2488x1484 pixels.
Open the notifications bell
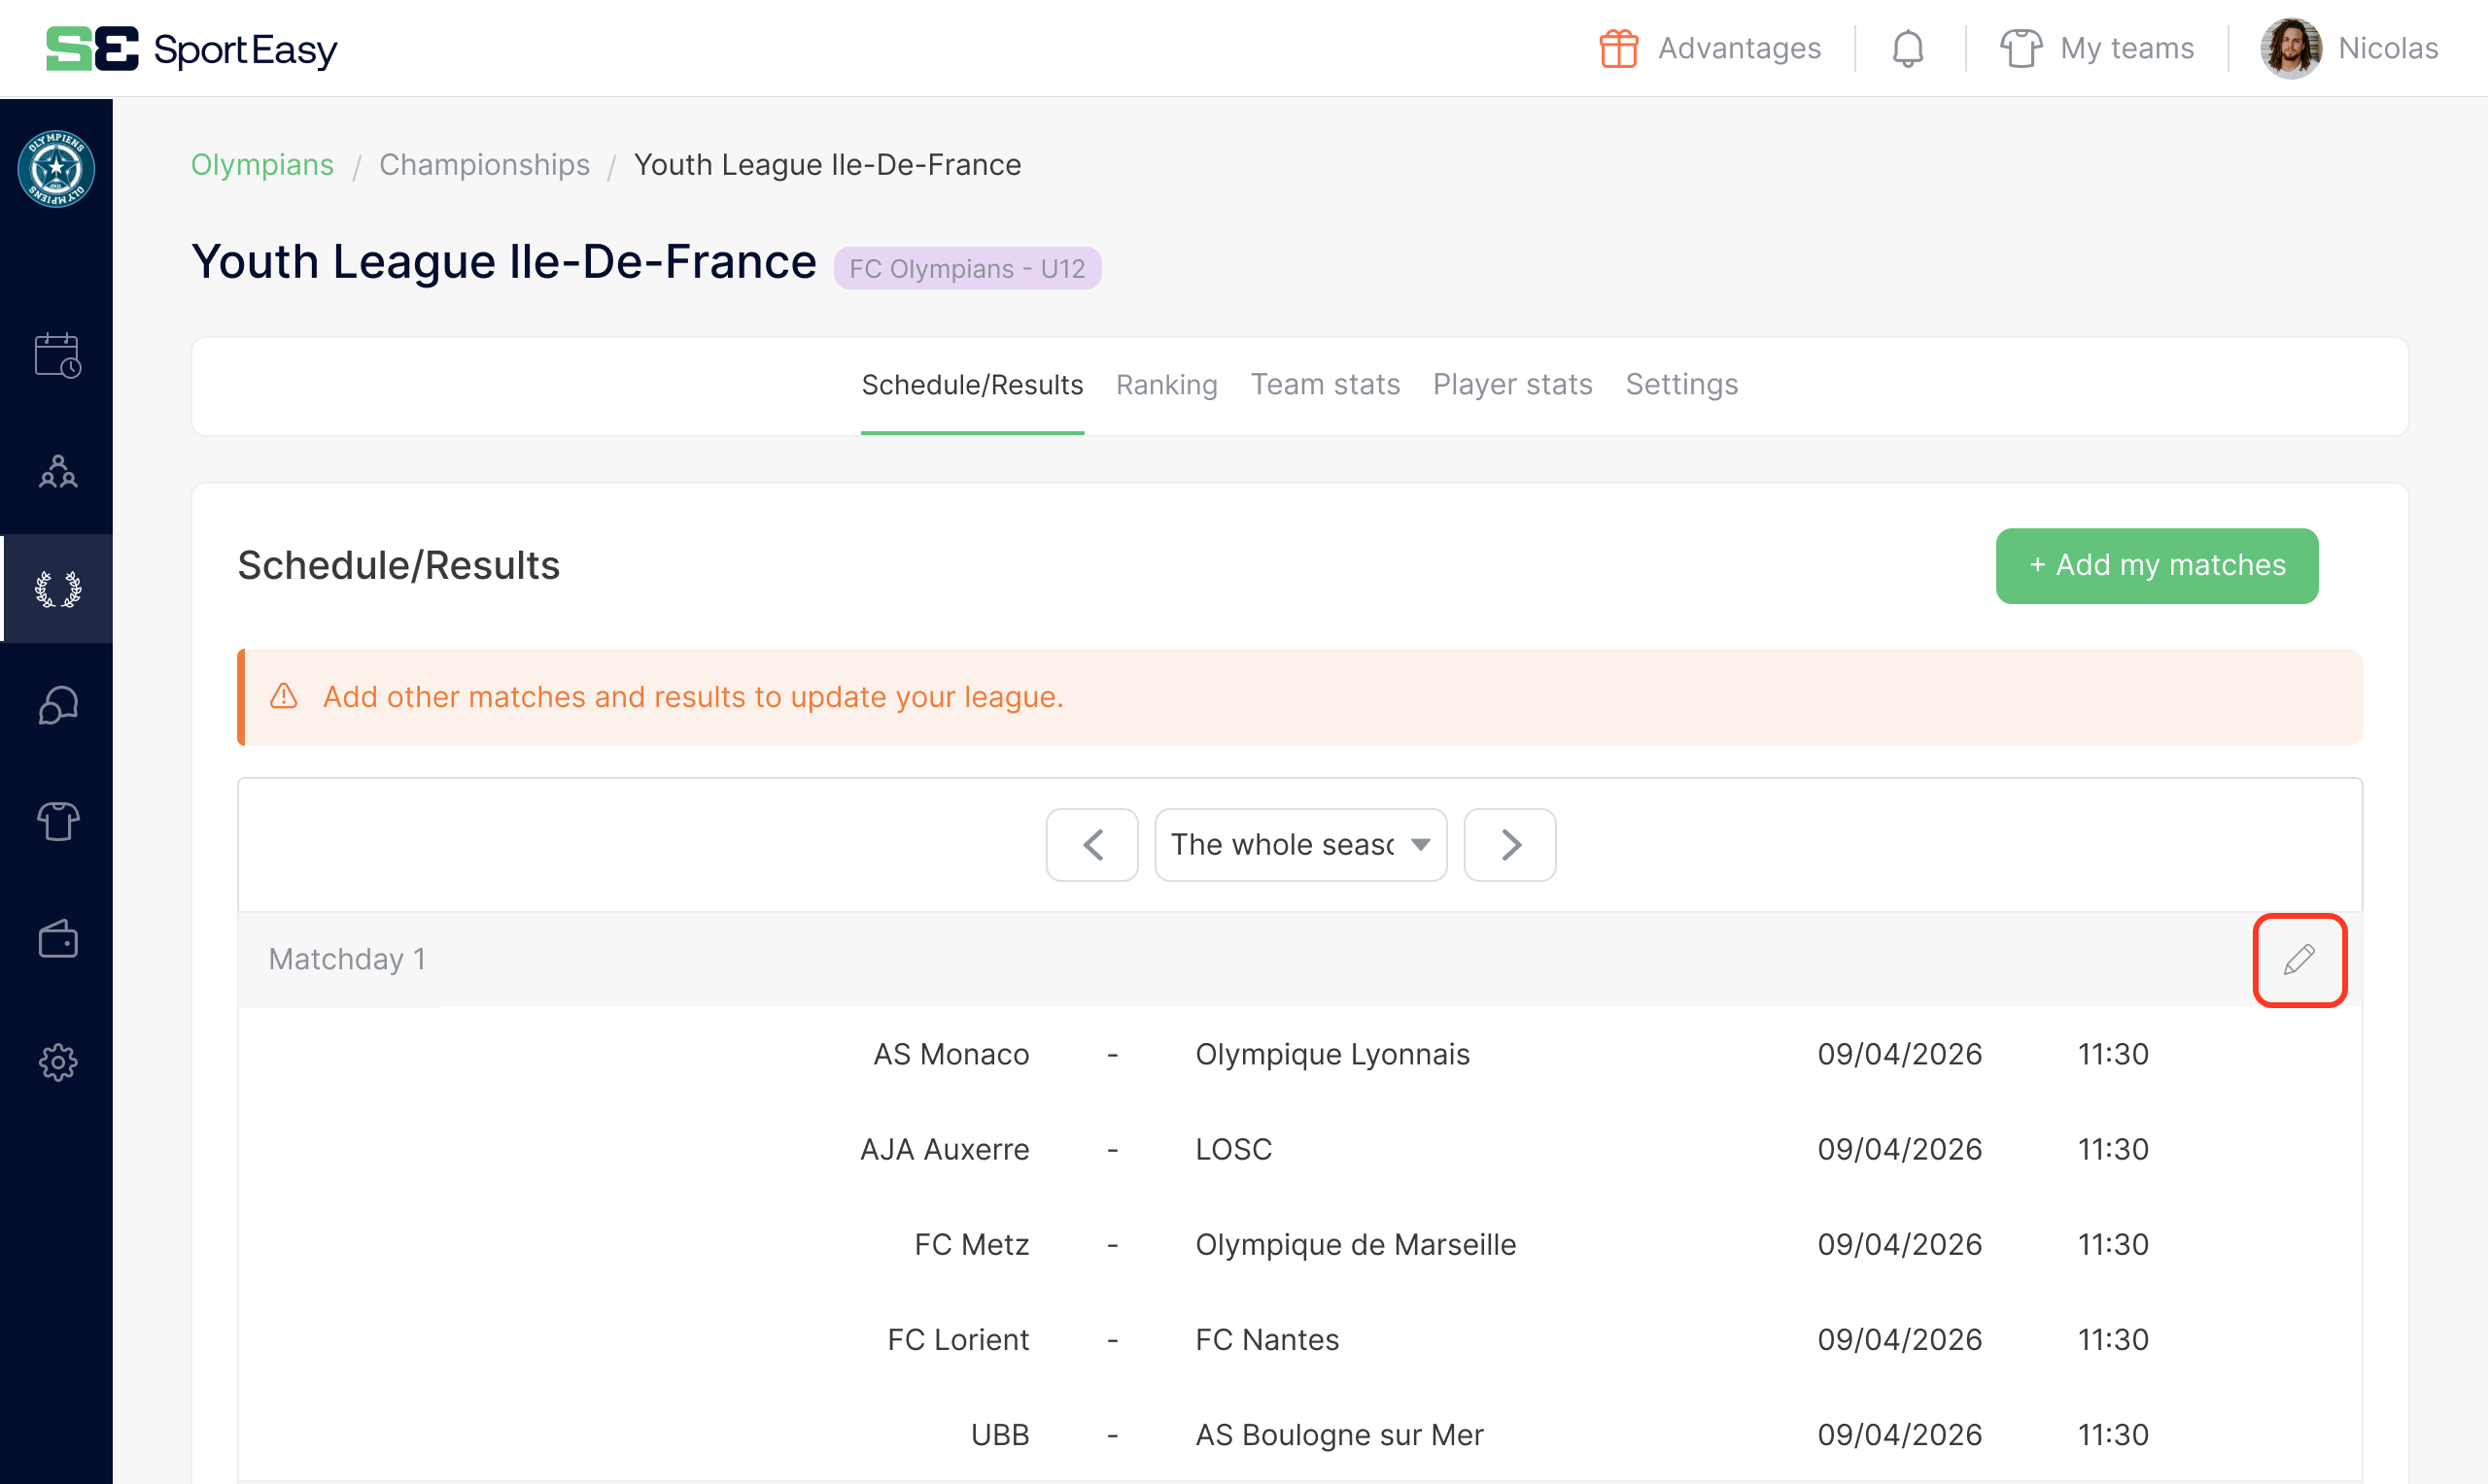click(1908, 48)
